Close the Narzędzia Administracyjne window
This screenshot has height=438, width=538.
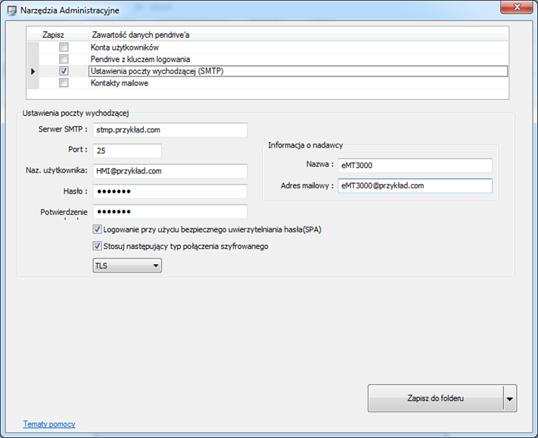[517, 8]
